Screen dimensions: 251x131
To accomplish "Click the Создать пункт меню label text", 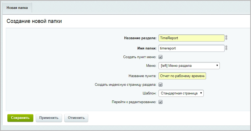I will point(140,57).
